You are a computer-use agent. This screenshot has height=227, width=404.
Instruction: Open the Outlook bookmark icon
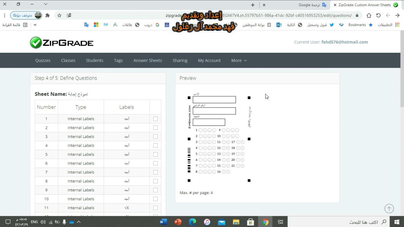[x=279, y=25]
